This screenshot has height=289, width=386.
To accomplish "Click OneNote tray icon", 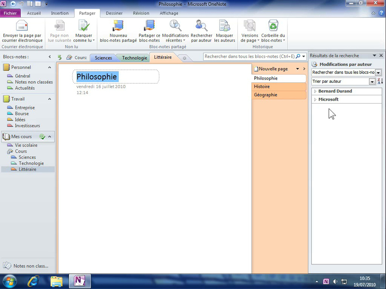I will (326, 282).
